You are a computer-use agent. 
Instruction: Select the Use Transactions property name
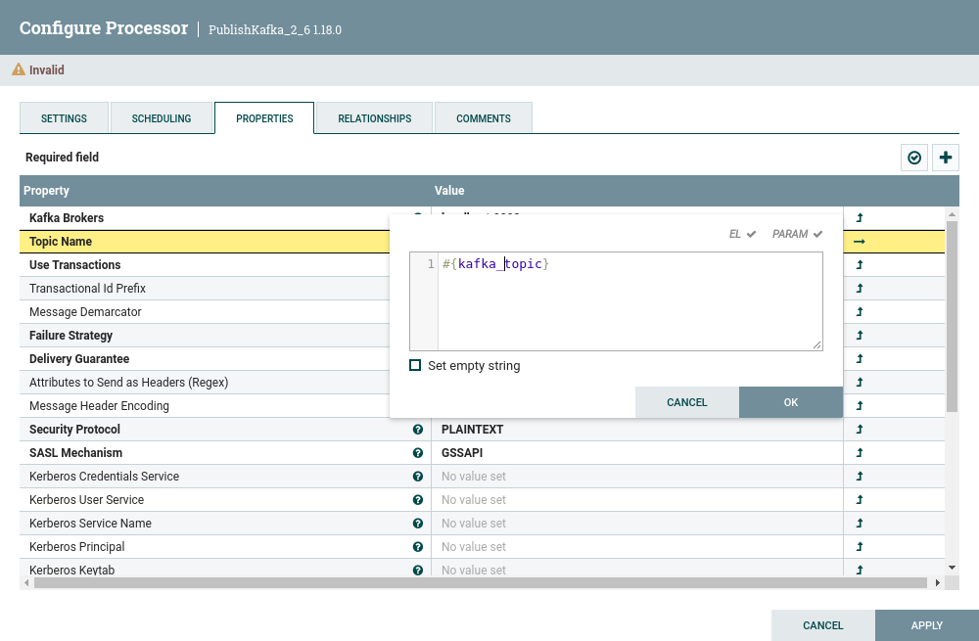[75, 264]
